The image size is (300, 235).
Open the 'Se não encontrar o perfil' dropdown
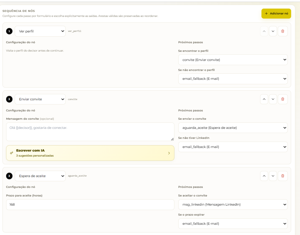(233, 79)
